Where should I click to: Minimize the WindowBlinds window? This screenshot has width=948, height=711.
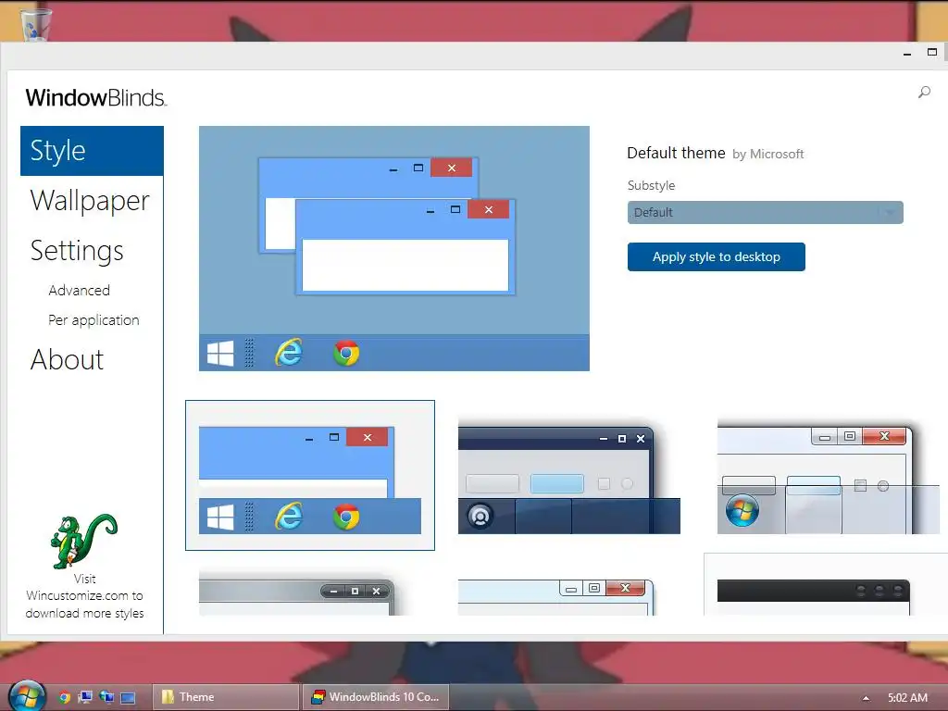click(907, 53)
